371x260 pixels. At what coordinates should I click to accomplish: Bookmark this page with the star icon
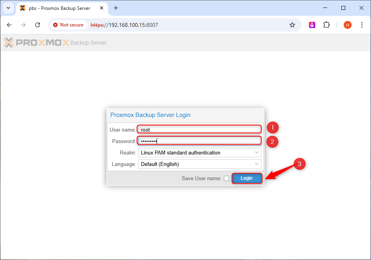point(292,25)
